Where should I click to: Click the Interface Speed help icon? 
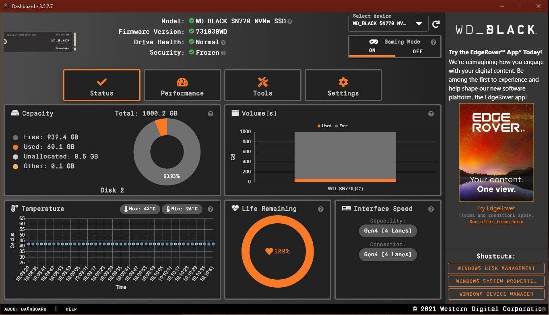pos(431,209)
